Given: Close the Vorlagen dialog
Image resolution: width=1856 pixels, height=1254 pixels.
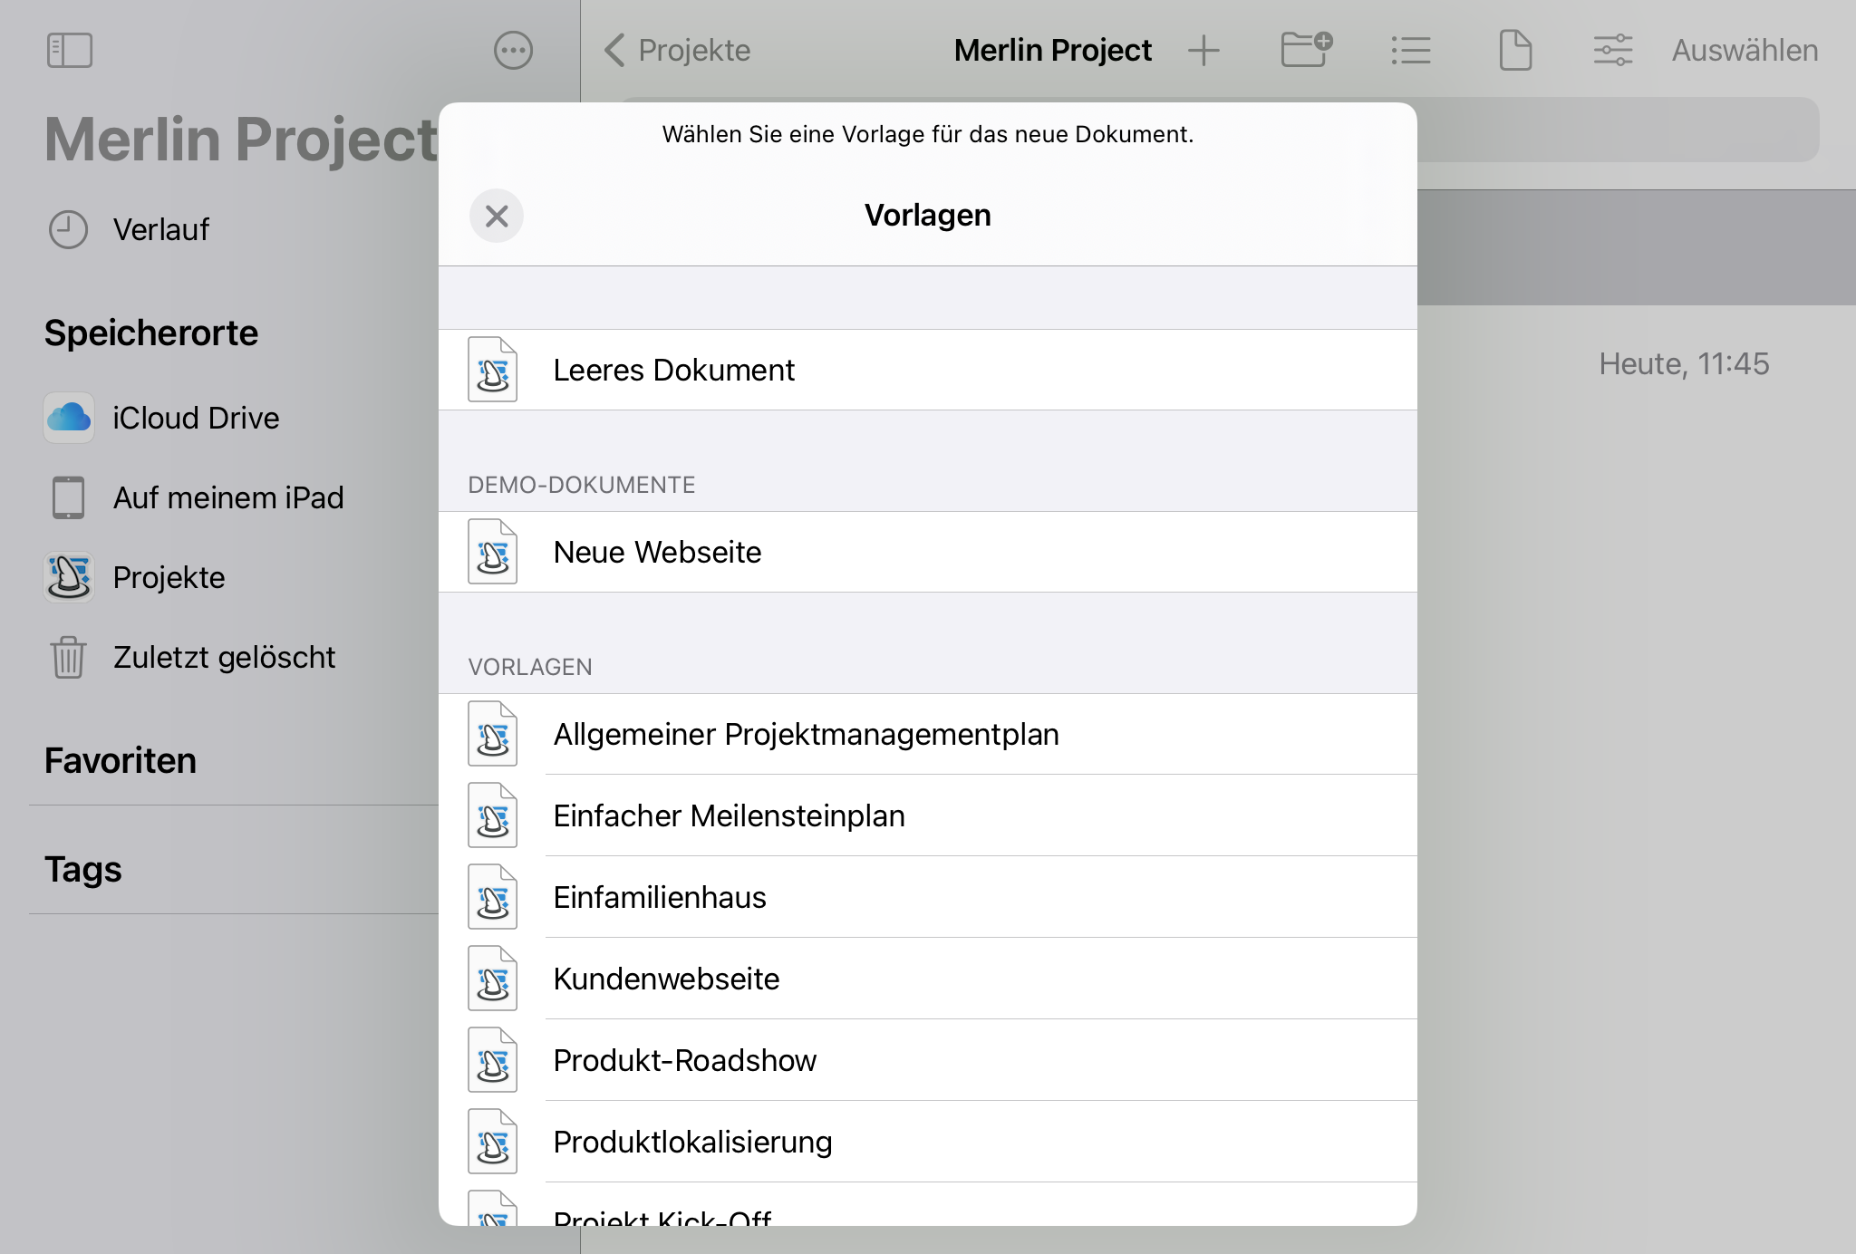Looking at the screenshot, I should pos(497,216).
